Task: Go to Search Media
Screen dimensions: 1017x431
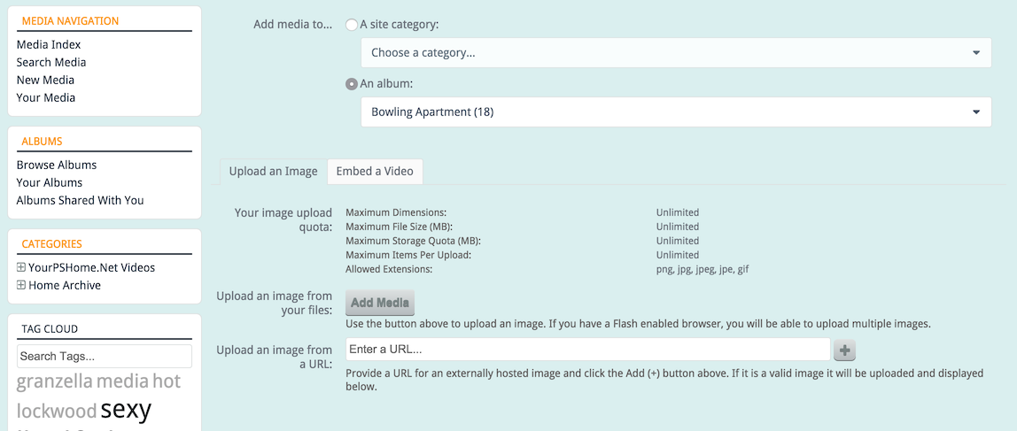Action: [51, 62]
